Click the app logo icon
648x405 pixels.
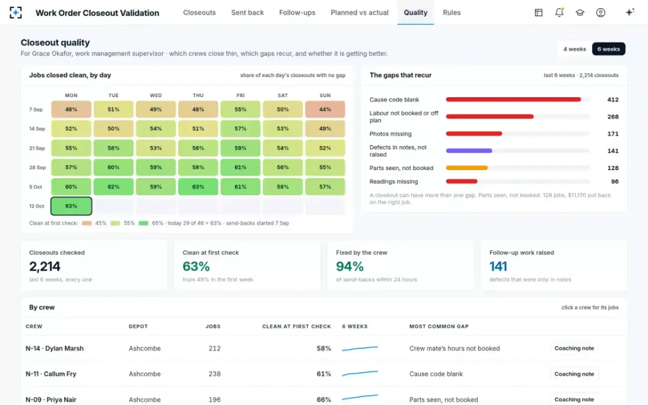click(x=16, y=12)
